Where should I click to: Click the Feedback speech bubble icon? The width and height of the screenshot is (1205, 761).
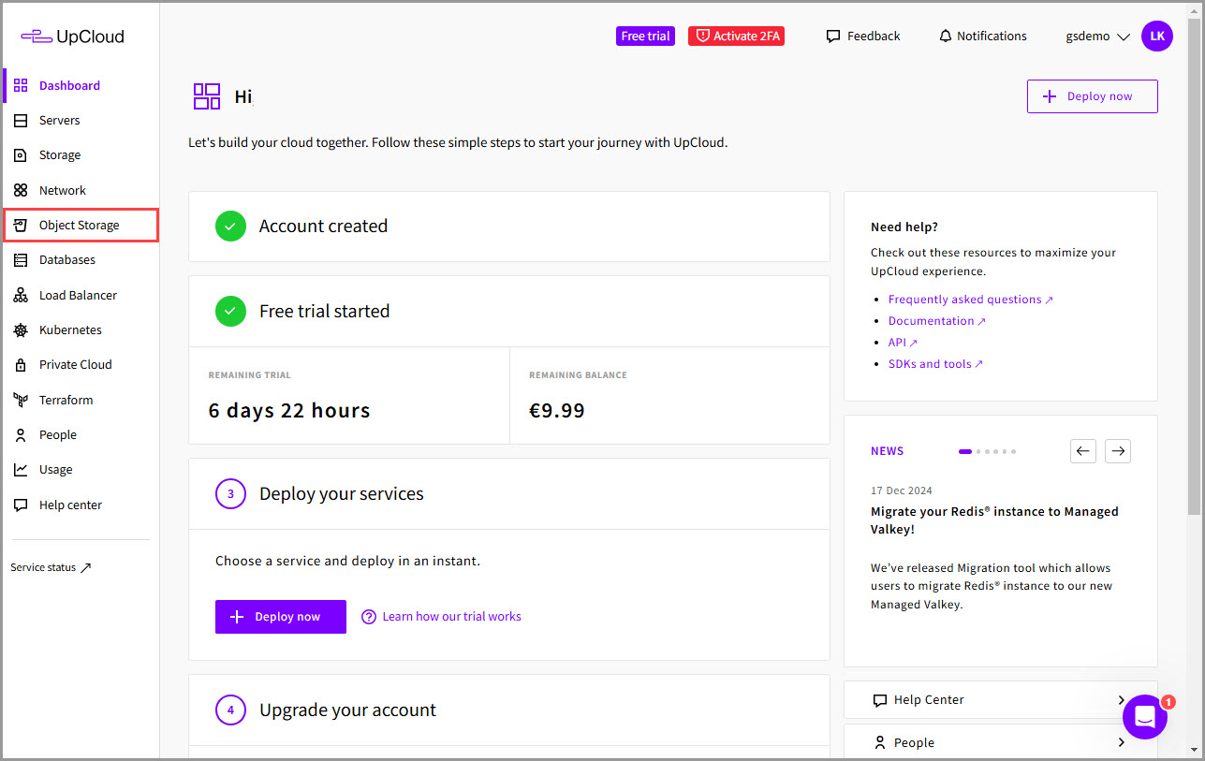click(833, 37)
